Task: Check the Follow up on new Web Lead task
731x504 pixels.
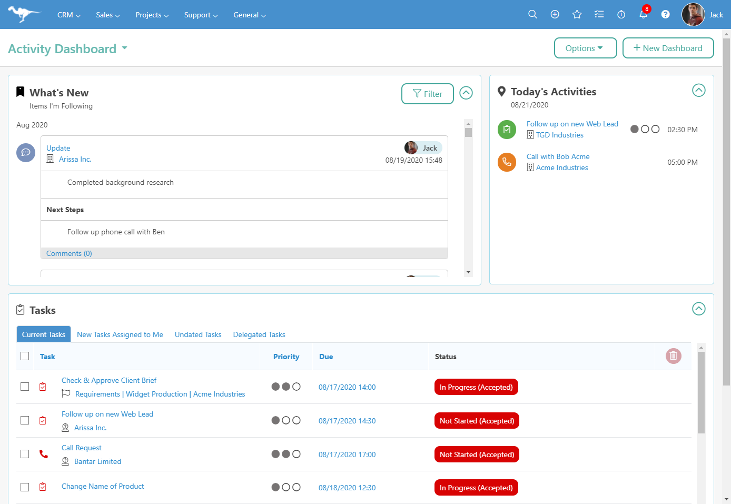Action: click(25, 420)
